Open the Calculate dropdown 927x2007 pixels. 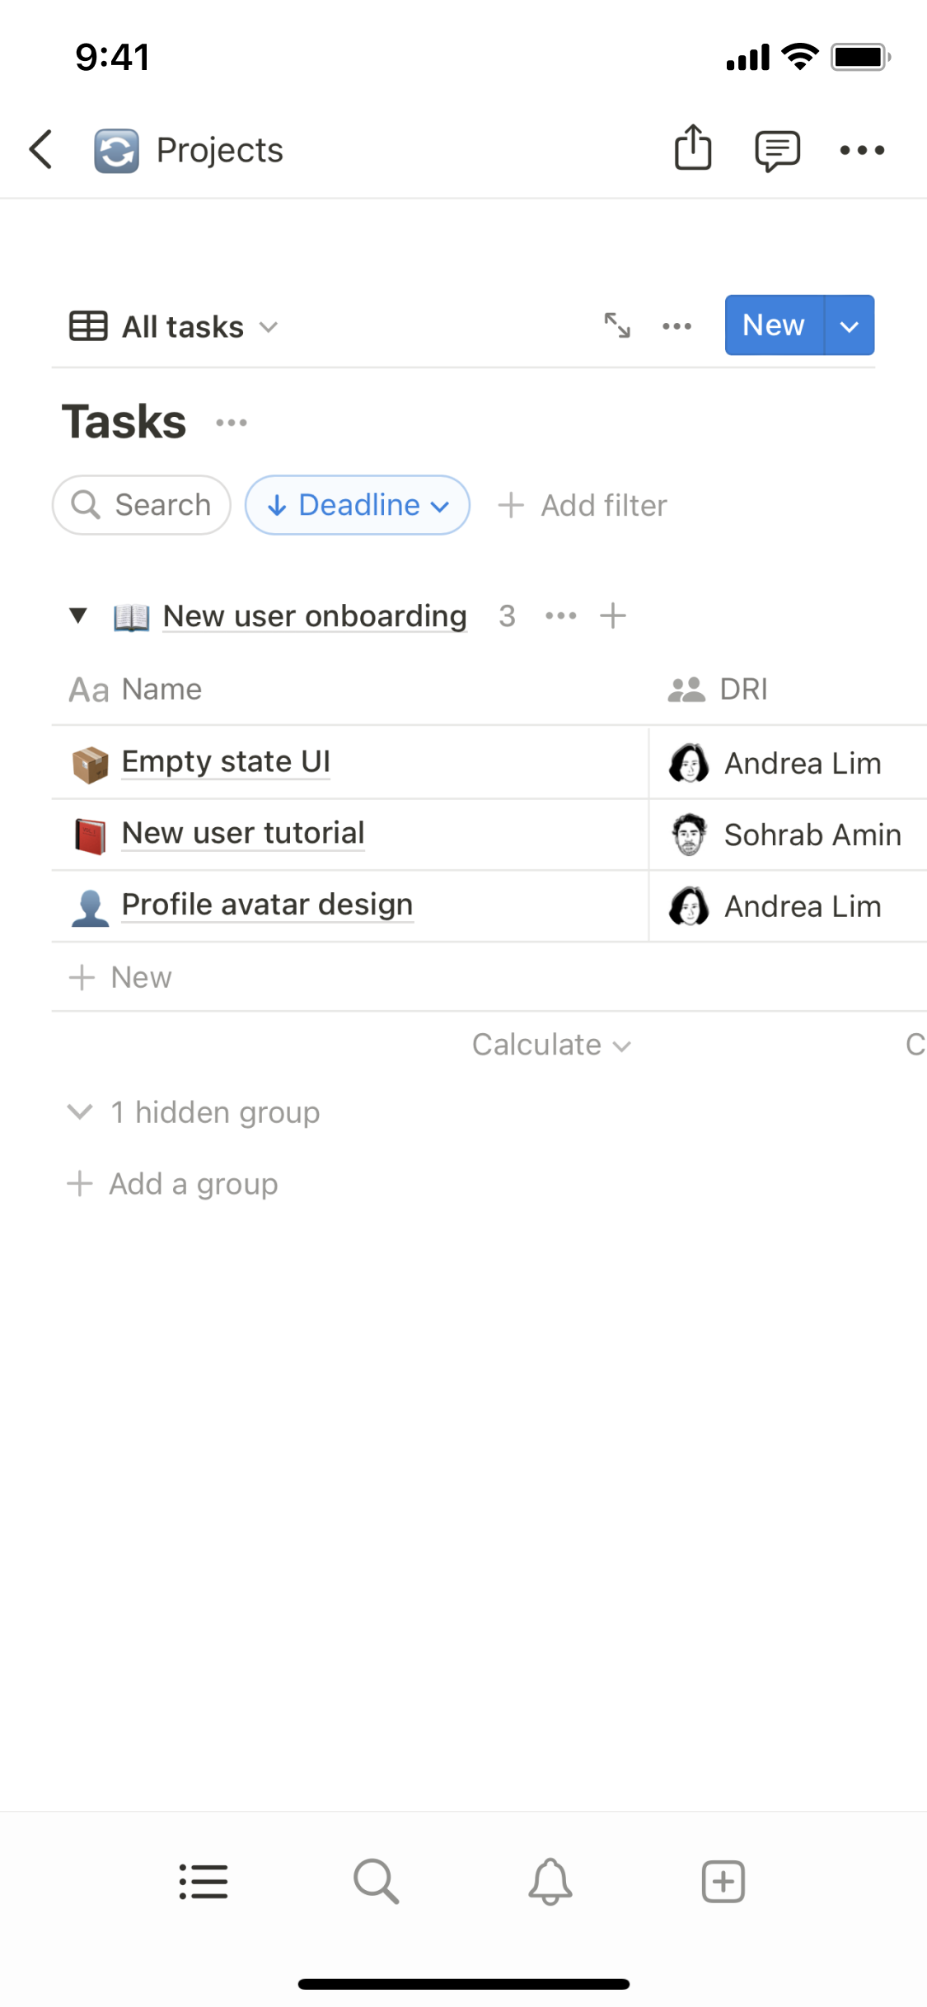coord(551,1045)
